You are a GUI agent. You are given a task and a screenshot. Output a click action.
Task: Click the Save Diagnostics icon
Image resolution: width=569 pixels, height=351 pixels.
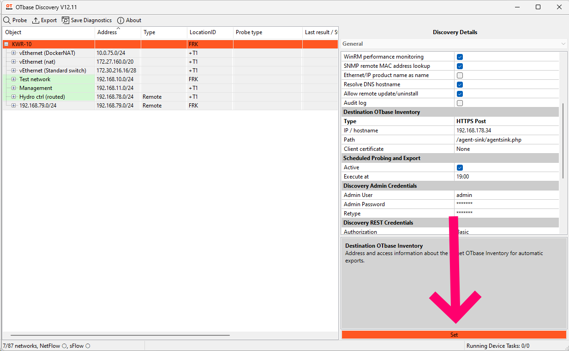[66, 20]
